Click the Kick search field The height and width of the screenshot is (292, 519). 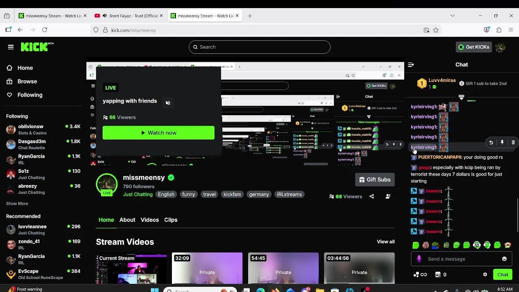pos(259,47)
